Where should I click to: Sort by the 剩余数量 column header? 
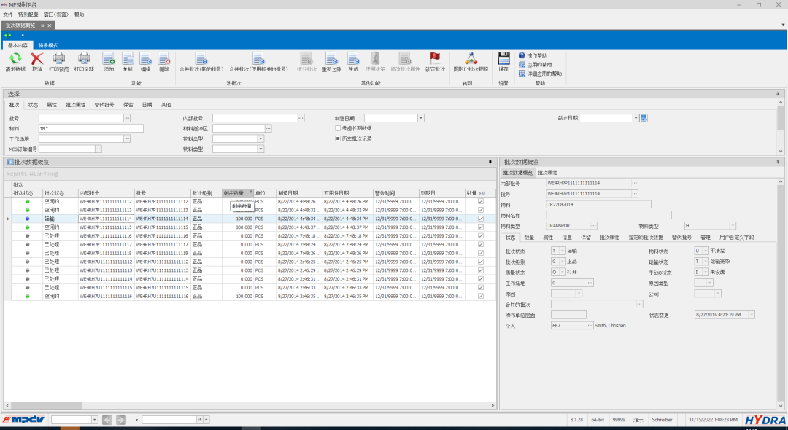click(x=238, y=193)
